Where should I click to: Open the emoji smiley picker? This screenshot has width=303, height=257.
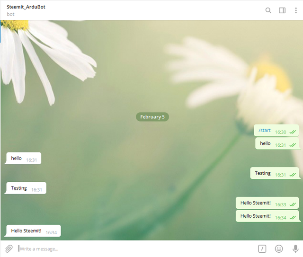pos(279,248)
